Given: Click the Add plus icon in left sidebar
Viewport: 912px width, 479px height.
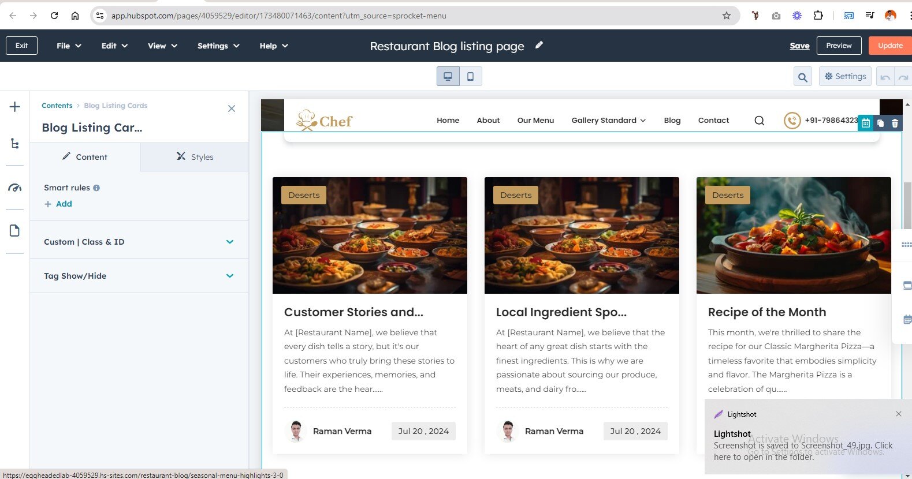Looking at the screenshot, I should tap(15, 107).
